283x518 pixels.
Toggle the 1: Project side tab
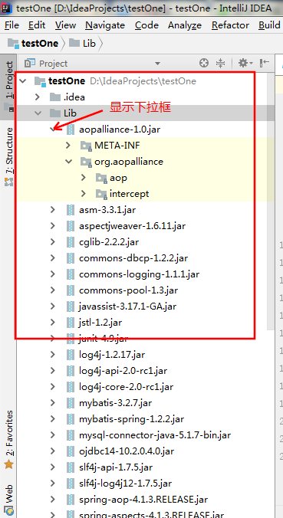(x=10, y=86)
